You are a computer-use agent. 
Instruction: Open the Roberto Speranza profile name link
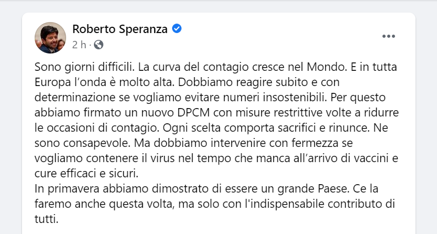click(120, 29)
